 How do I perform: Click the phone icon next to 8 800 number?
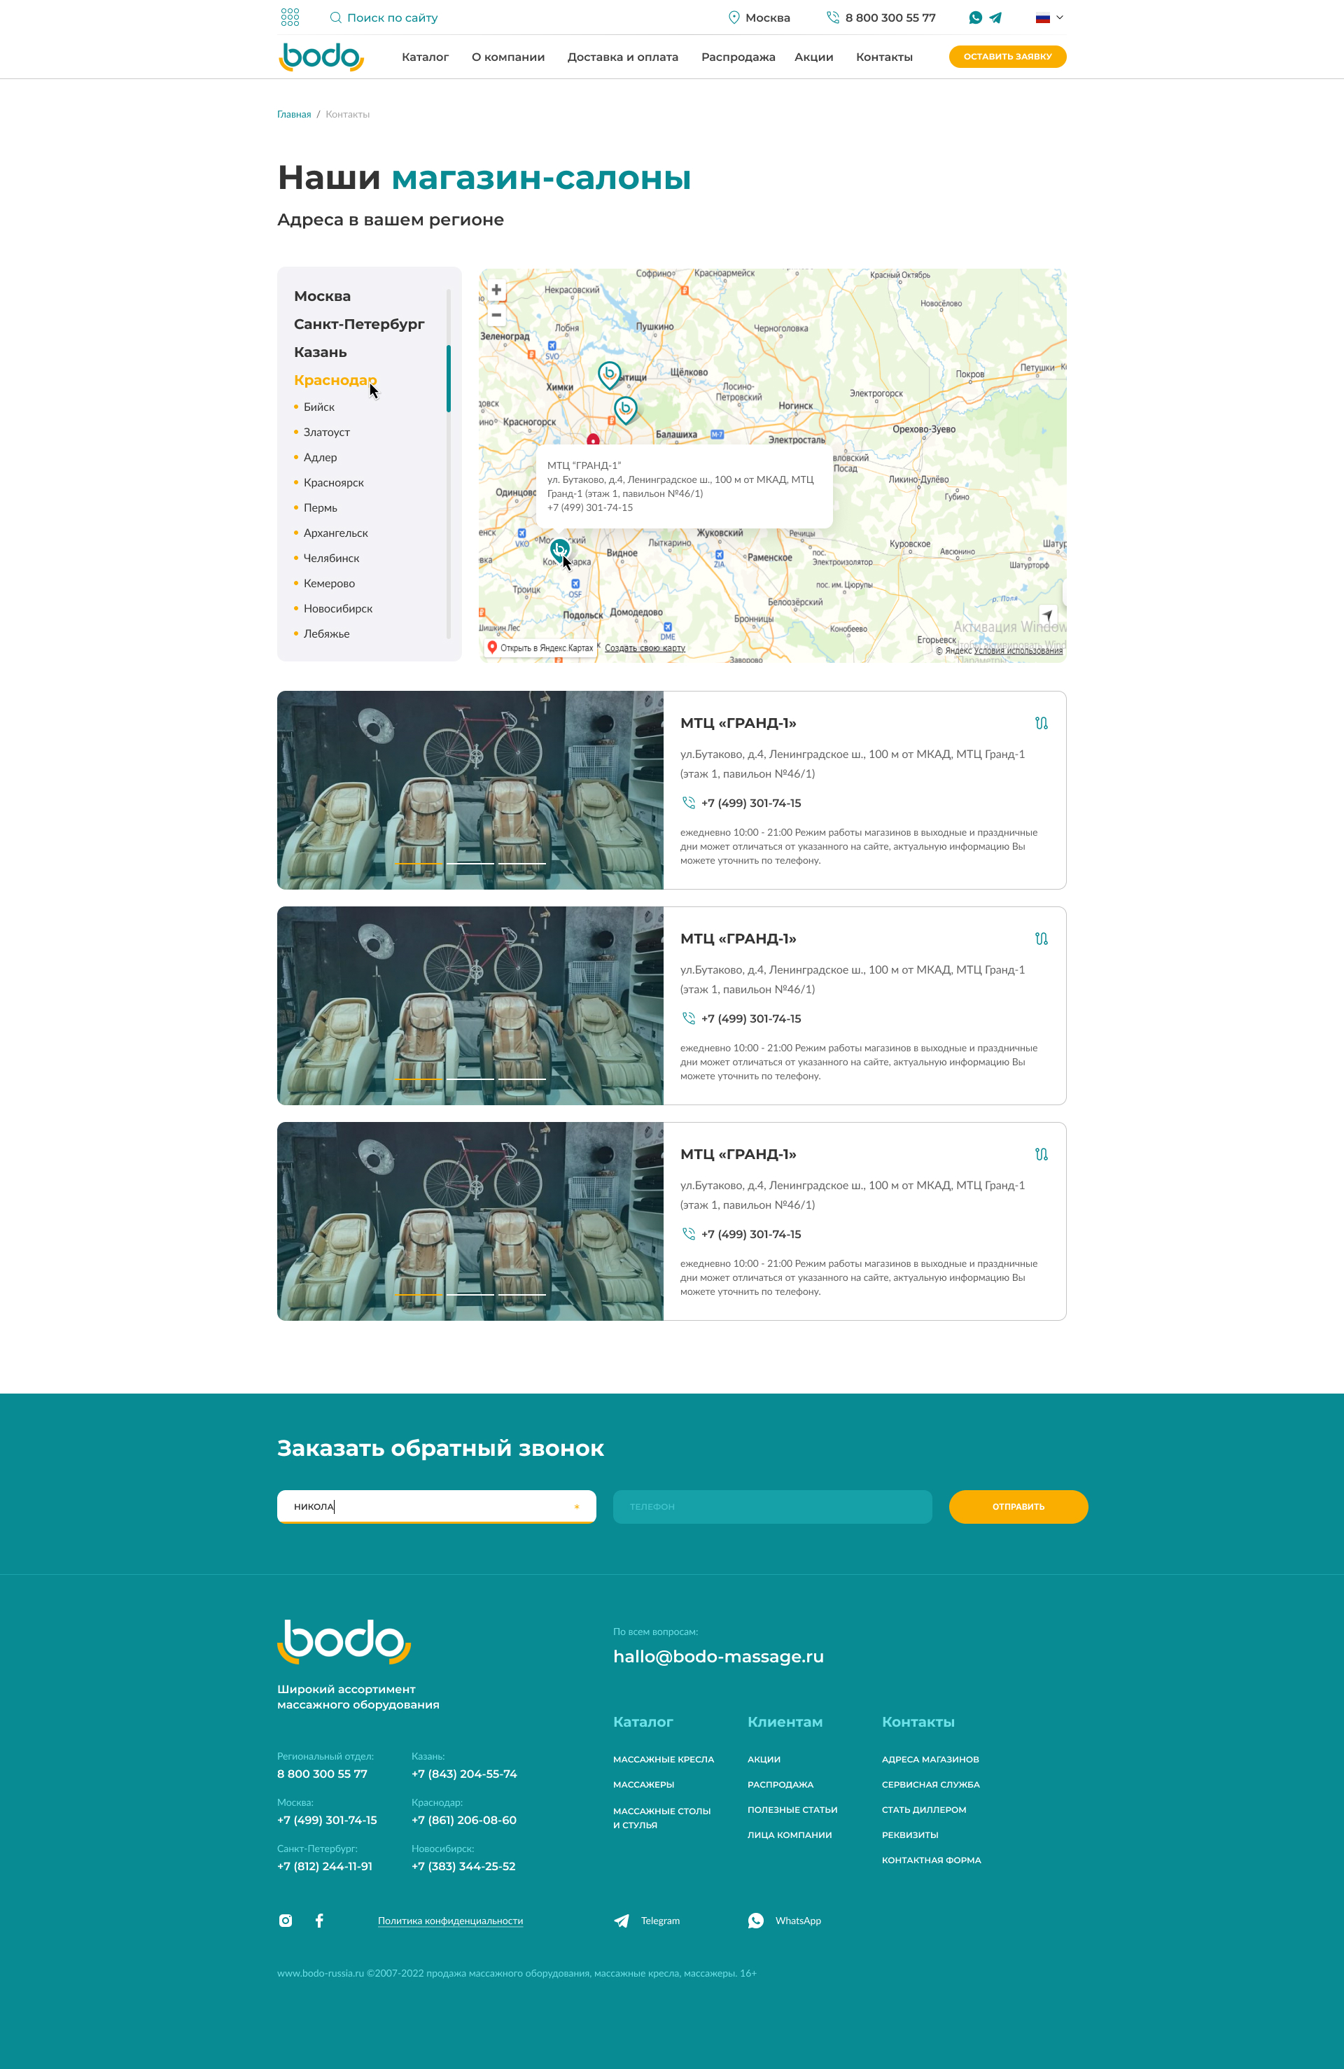(x=833, y=17)
